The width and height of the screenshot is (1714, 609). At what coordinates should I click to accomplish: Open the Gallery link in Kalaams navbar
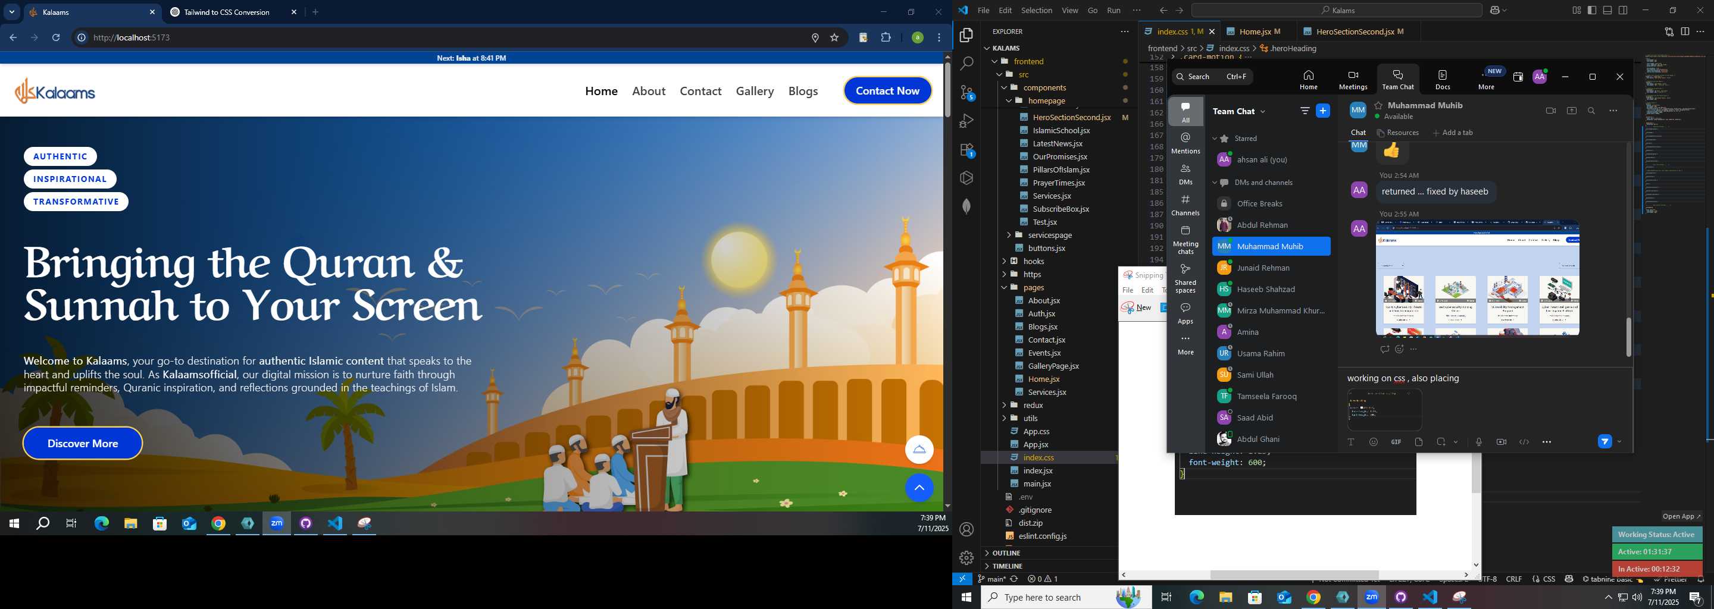[x=755, y=91]
